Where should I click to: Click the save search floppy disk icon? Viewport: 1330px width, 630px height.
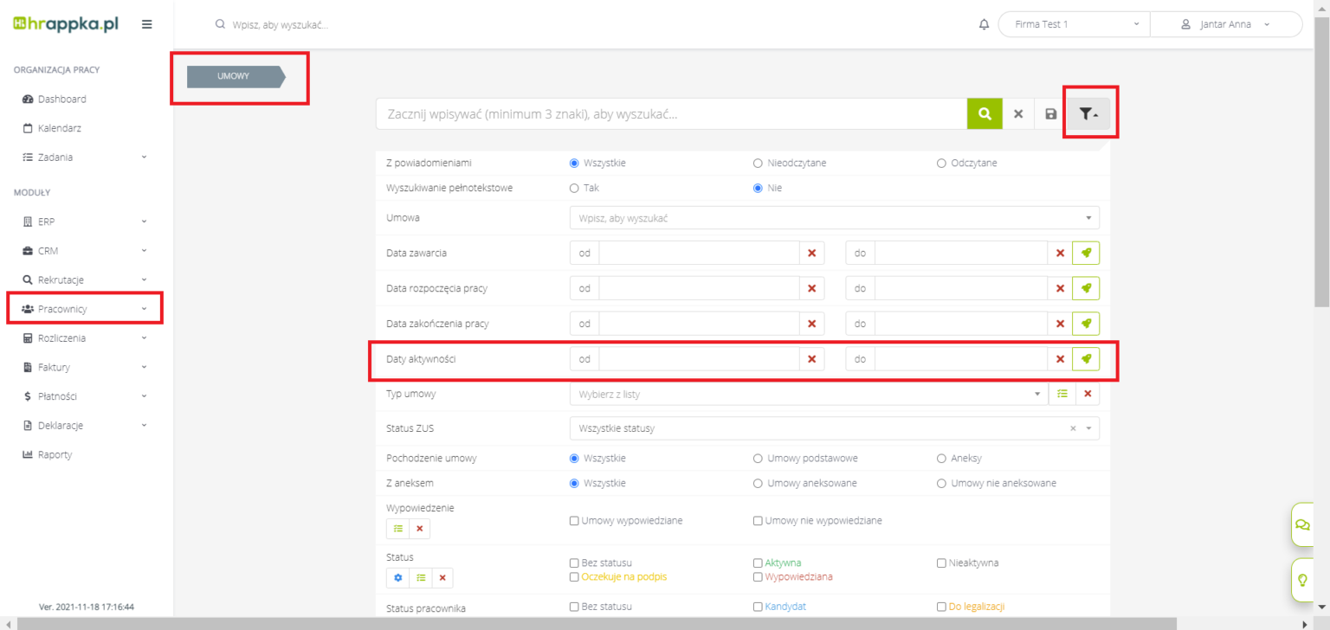tap(1050, 113)
